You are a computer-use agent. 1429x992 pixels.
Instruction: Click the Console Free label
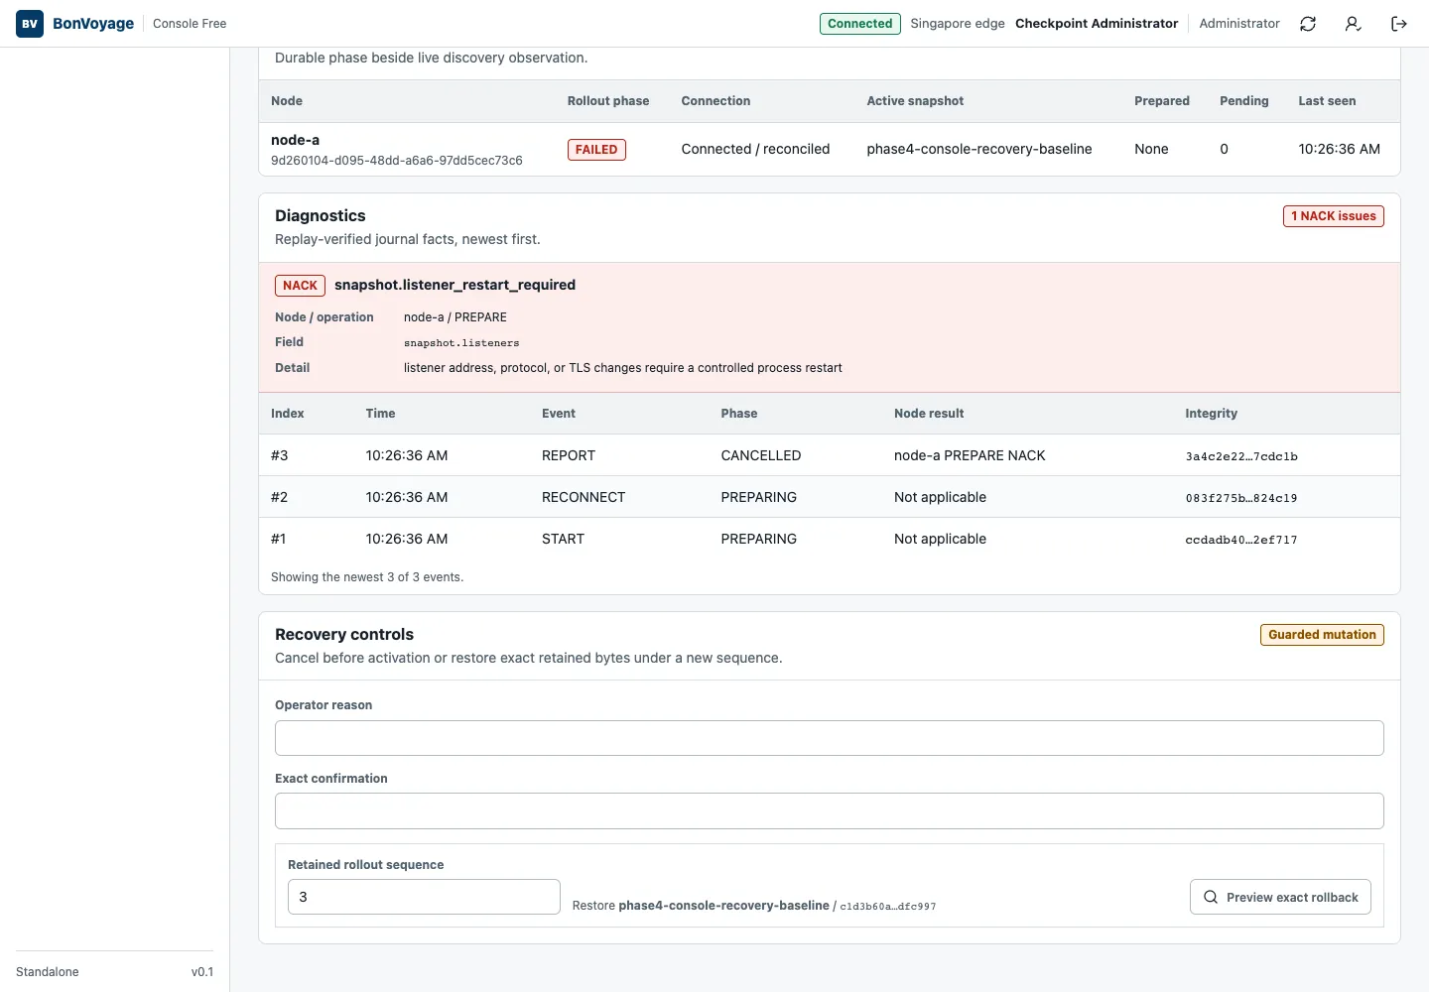[x=190, y=24]
